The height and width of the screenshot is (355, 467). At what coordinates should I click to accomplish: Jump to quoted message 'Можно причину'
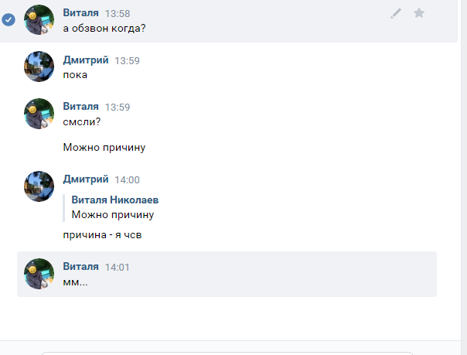pyautogui.click(x=113, y=215)
